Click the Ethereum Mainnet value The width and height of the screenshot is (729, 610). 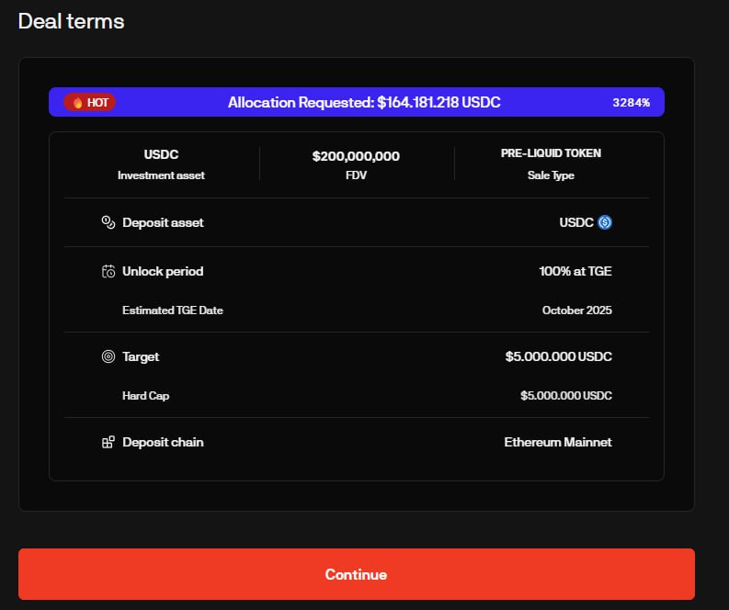pos(558,442)
